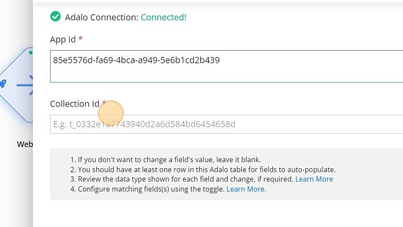Click the red asterisk beside App Id

[81, 39]
